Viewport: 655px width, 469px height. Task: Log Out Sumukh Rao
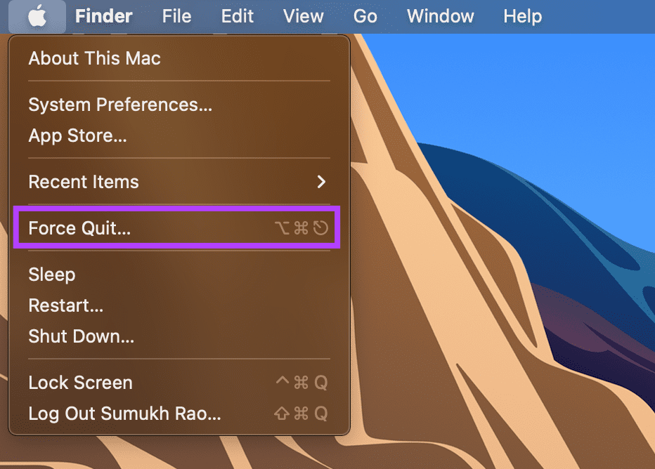pos(179,414)
